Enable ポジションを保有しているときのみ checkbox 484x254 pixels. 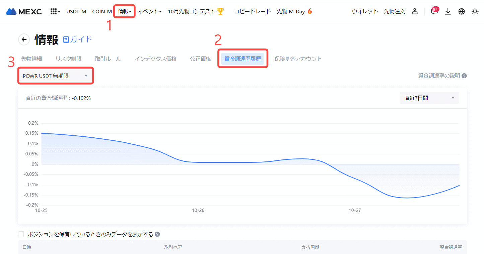(21, 234)
